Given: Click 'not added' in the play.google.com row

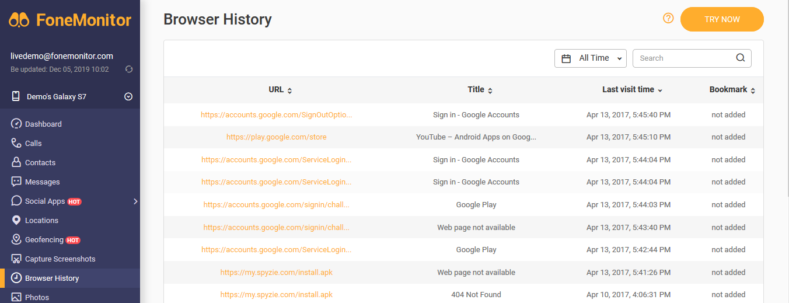Looking at the screenshot, I should pos(728,137).
